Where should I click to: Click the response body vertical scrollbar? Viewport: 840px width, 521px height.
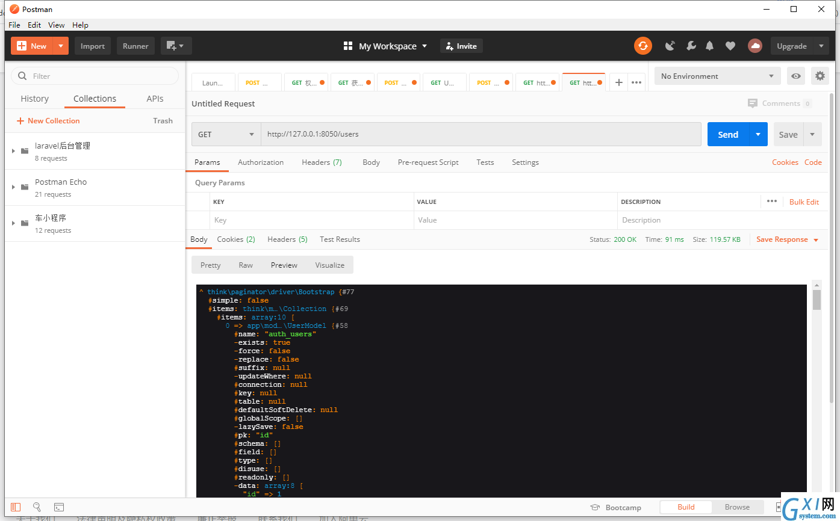click(817, 388)
